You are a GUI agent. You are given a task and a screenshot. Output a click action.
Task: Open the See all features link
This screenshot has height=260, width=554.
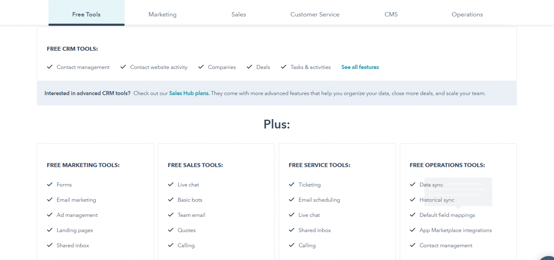(x=360, y=67)
